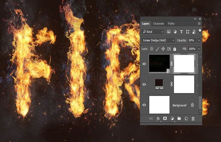
Task: Close the Layers panel
Action: [x=200, y=19]
